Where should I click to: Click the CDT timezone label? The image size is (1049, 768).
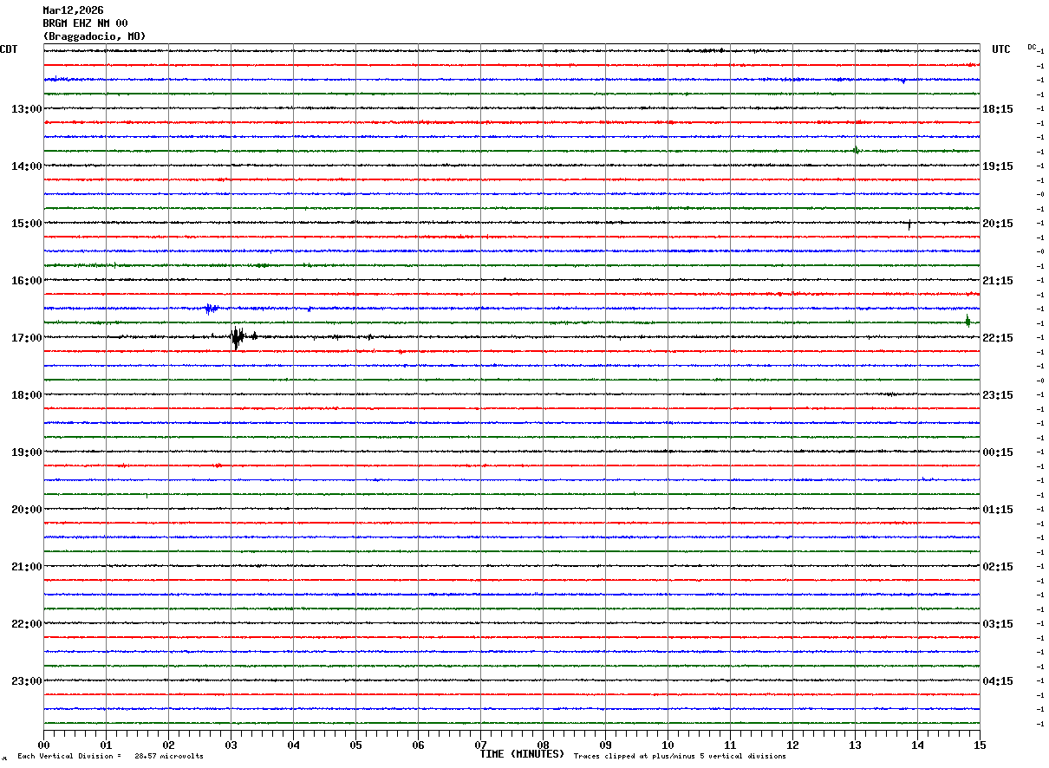point(9,49)
